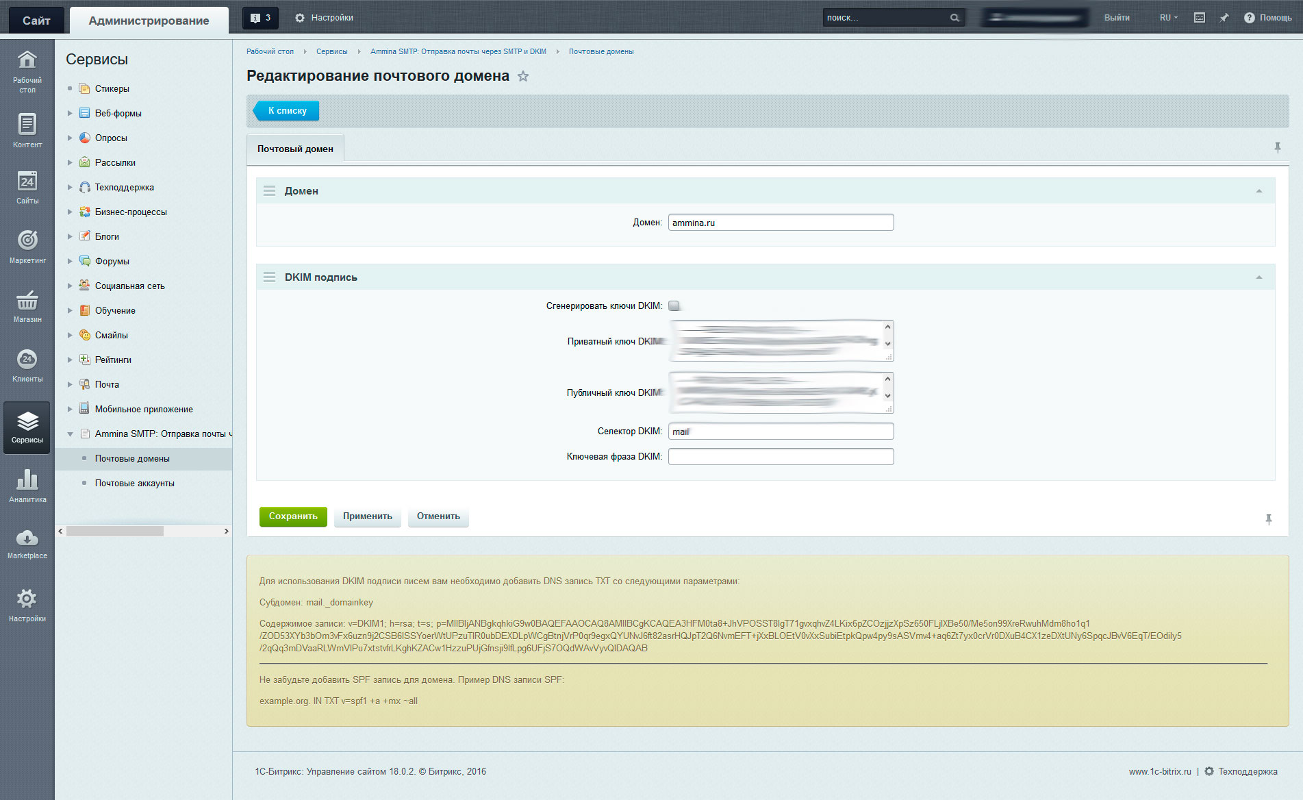Viewport: 1303px width, 800px height.
Task: Click the К списку button
Action: click(287, 110)
